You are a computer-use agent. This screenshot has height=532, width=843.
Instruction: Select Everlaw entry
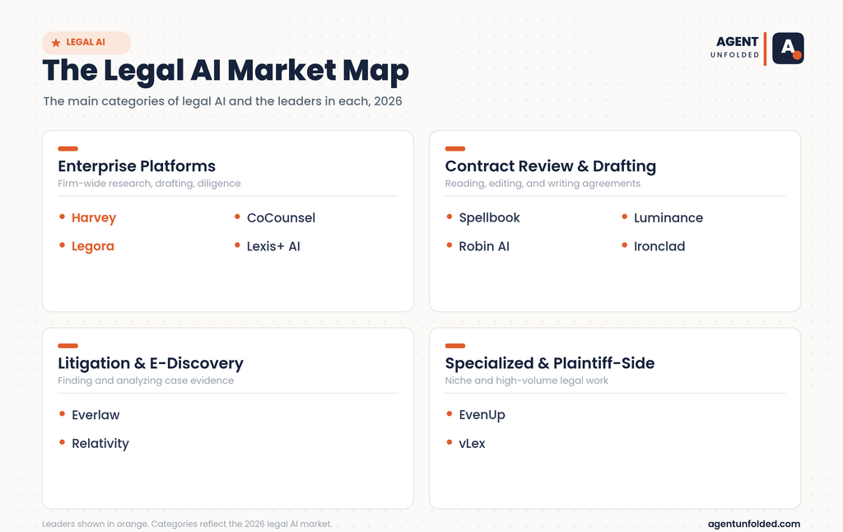pyautogui.click(x=95, y=415)
